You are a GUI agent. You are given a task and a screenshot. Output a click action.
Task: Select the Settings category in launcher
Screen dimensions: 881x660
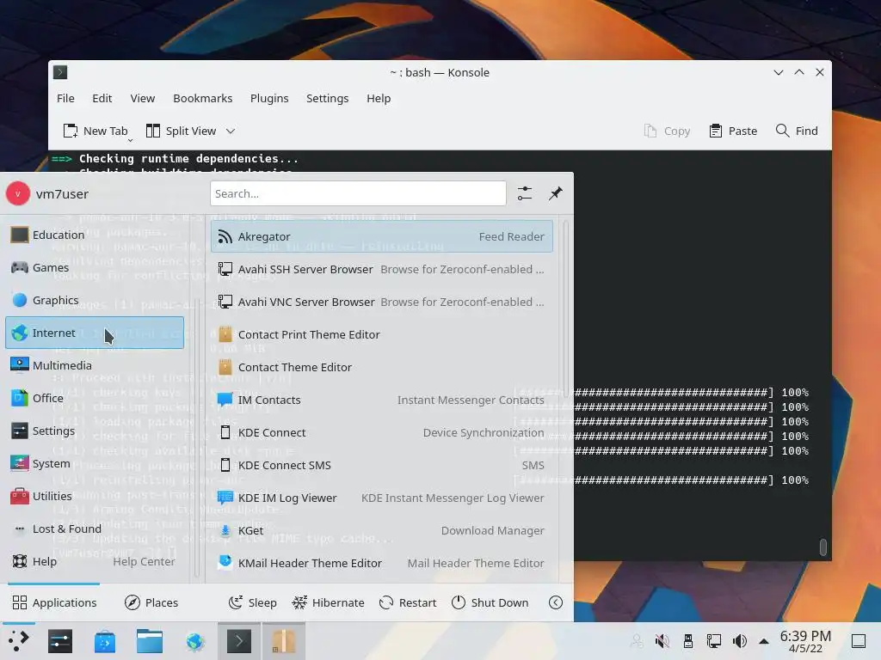[x=95, y=431]
